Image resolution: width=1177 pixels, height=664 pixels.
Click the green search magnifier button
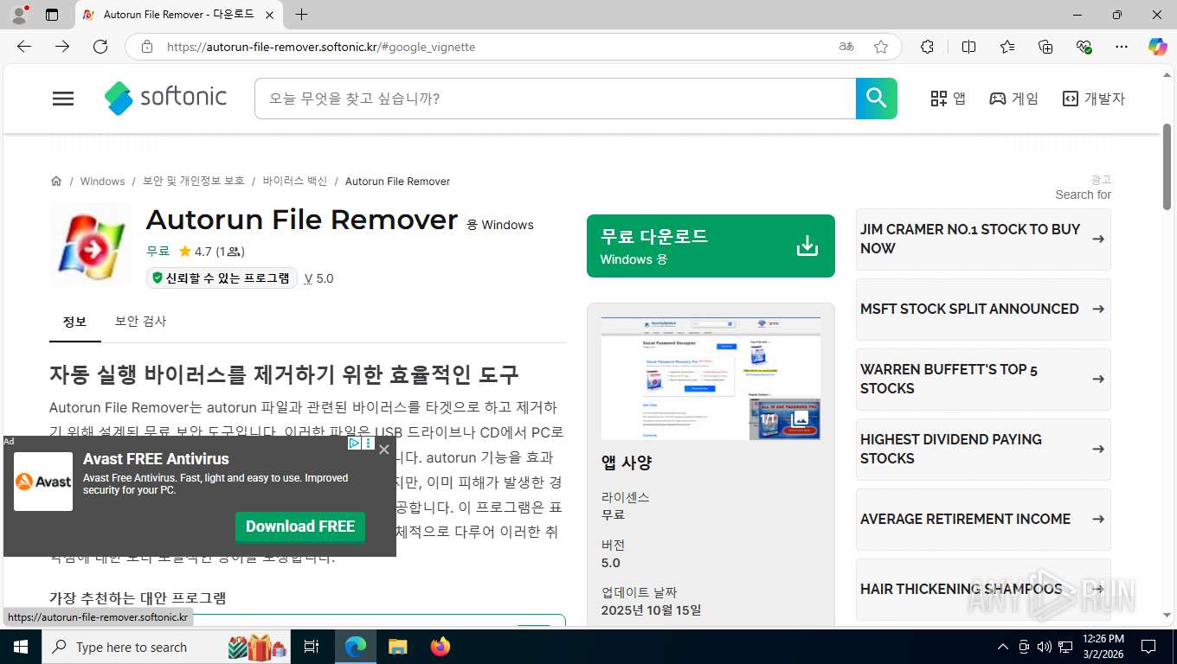point(877,99)
